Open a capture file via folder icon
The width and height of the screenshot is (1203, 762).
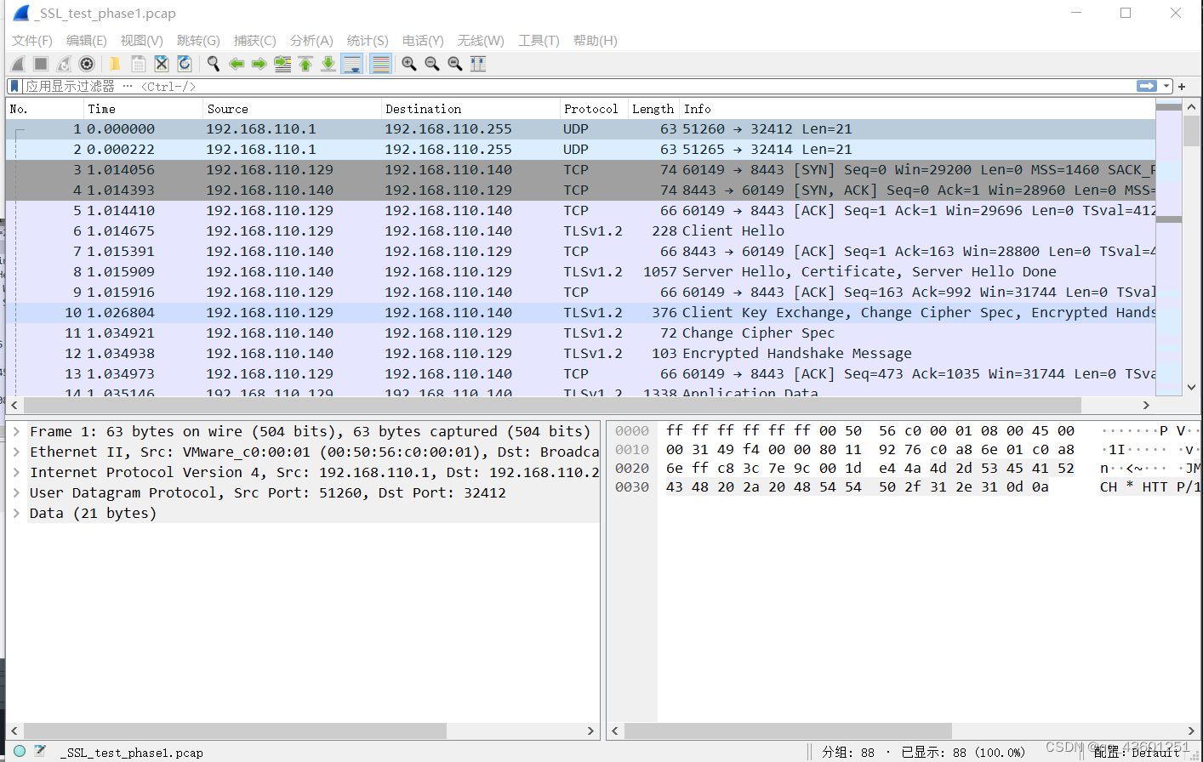[x=115, y=64]
